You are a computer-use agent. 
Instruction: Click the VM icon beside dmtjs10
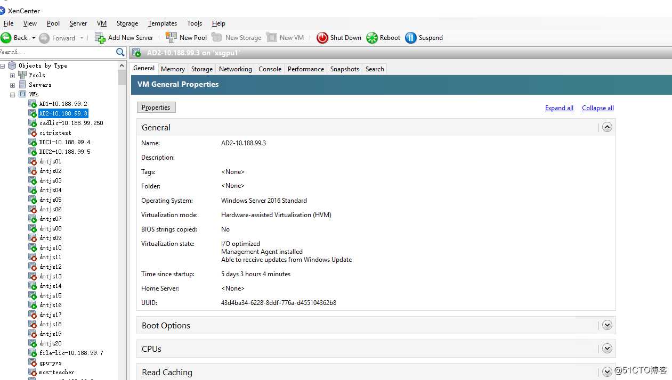pos(33,247)
